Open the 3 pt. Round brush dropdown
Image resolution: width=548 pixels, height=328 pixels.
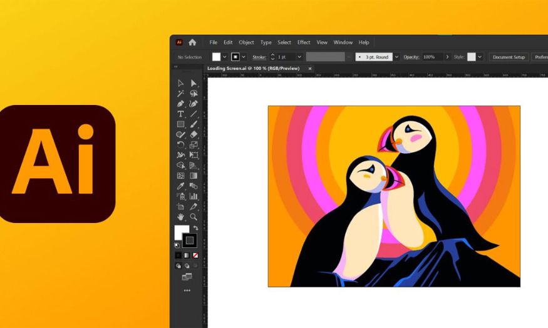click(x=396, y=57)
